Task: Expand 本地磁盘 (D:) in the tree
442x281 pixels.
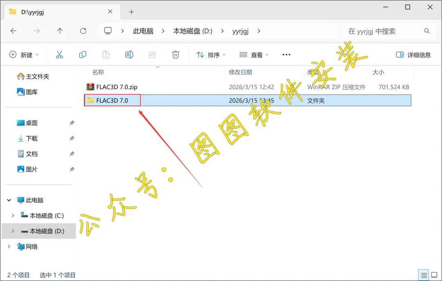Action: pos(13,231)
